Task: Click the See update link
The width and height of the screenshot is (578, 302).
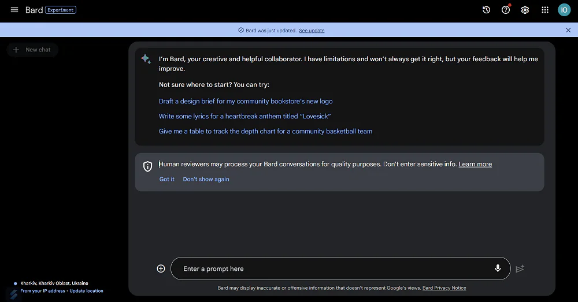Action: pyautogui.click(x=312, y=31)
